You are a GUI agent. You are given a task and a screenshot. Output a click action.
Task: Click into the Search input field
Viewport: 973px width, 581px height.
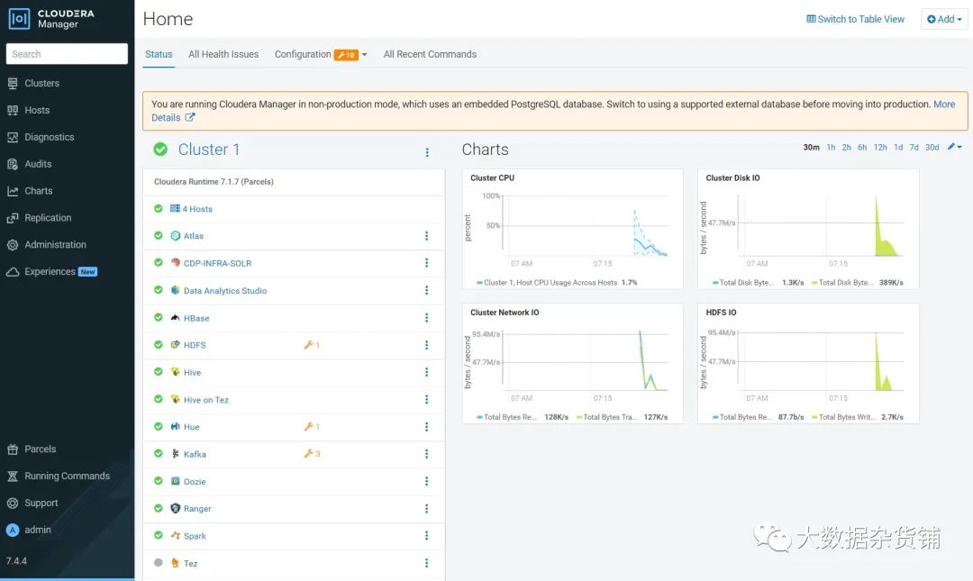pos(67,54)
